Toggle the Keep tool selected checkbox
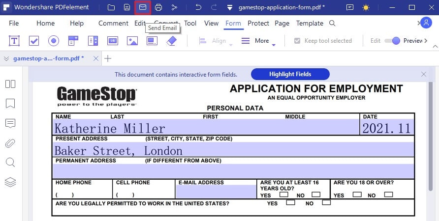This screenshot has height=221, width=439. (297, 41)
